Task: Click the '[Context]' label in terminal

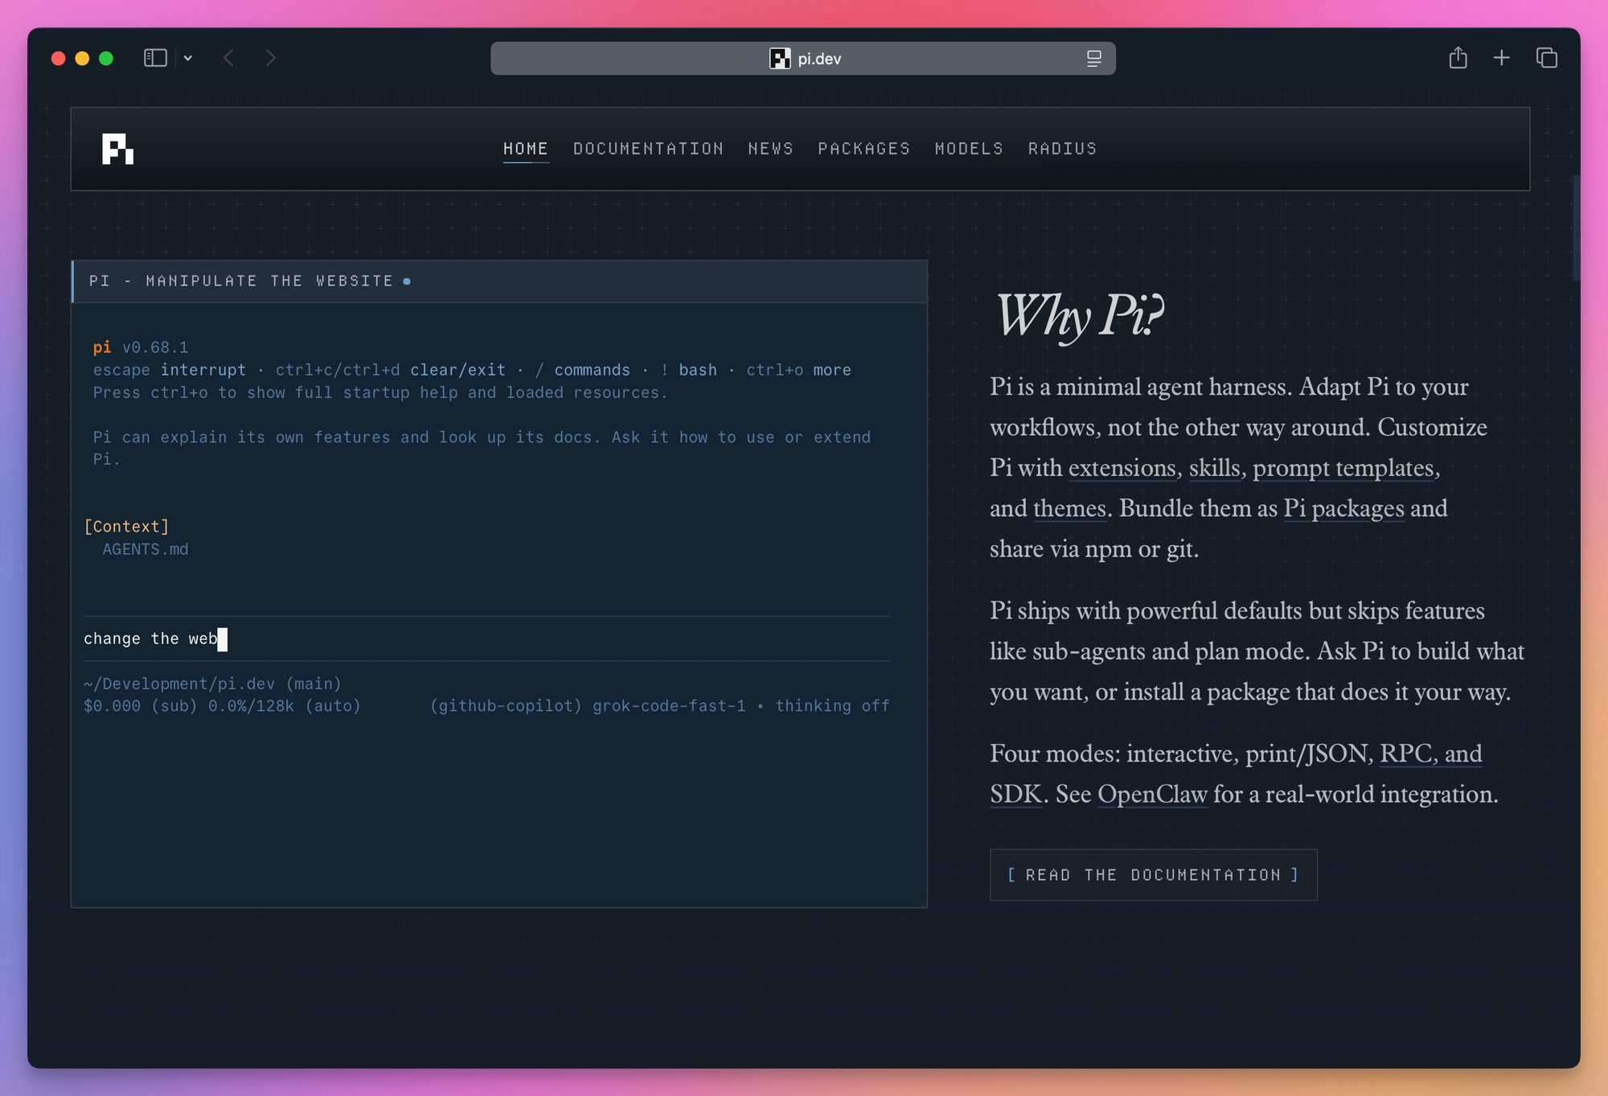Action: coord(126,527)
